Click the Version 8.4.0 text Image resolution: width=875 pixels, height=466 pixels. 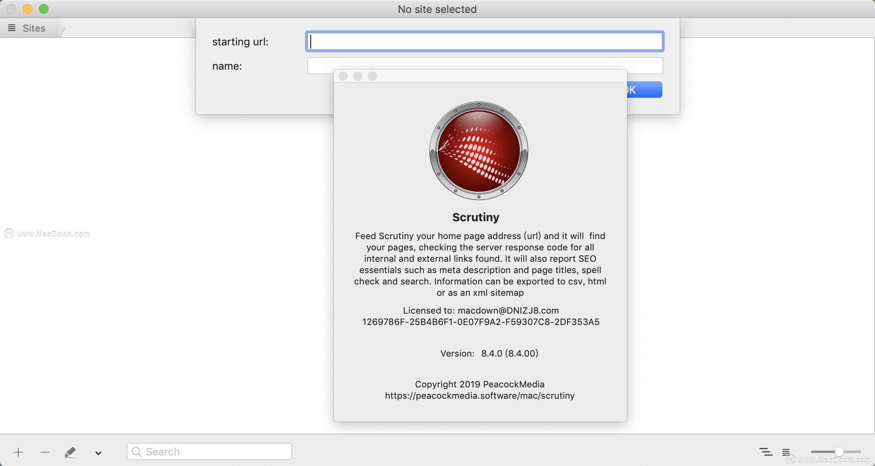pos(489,353)
